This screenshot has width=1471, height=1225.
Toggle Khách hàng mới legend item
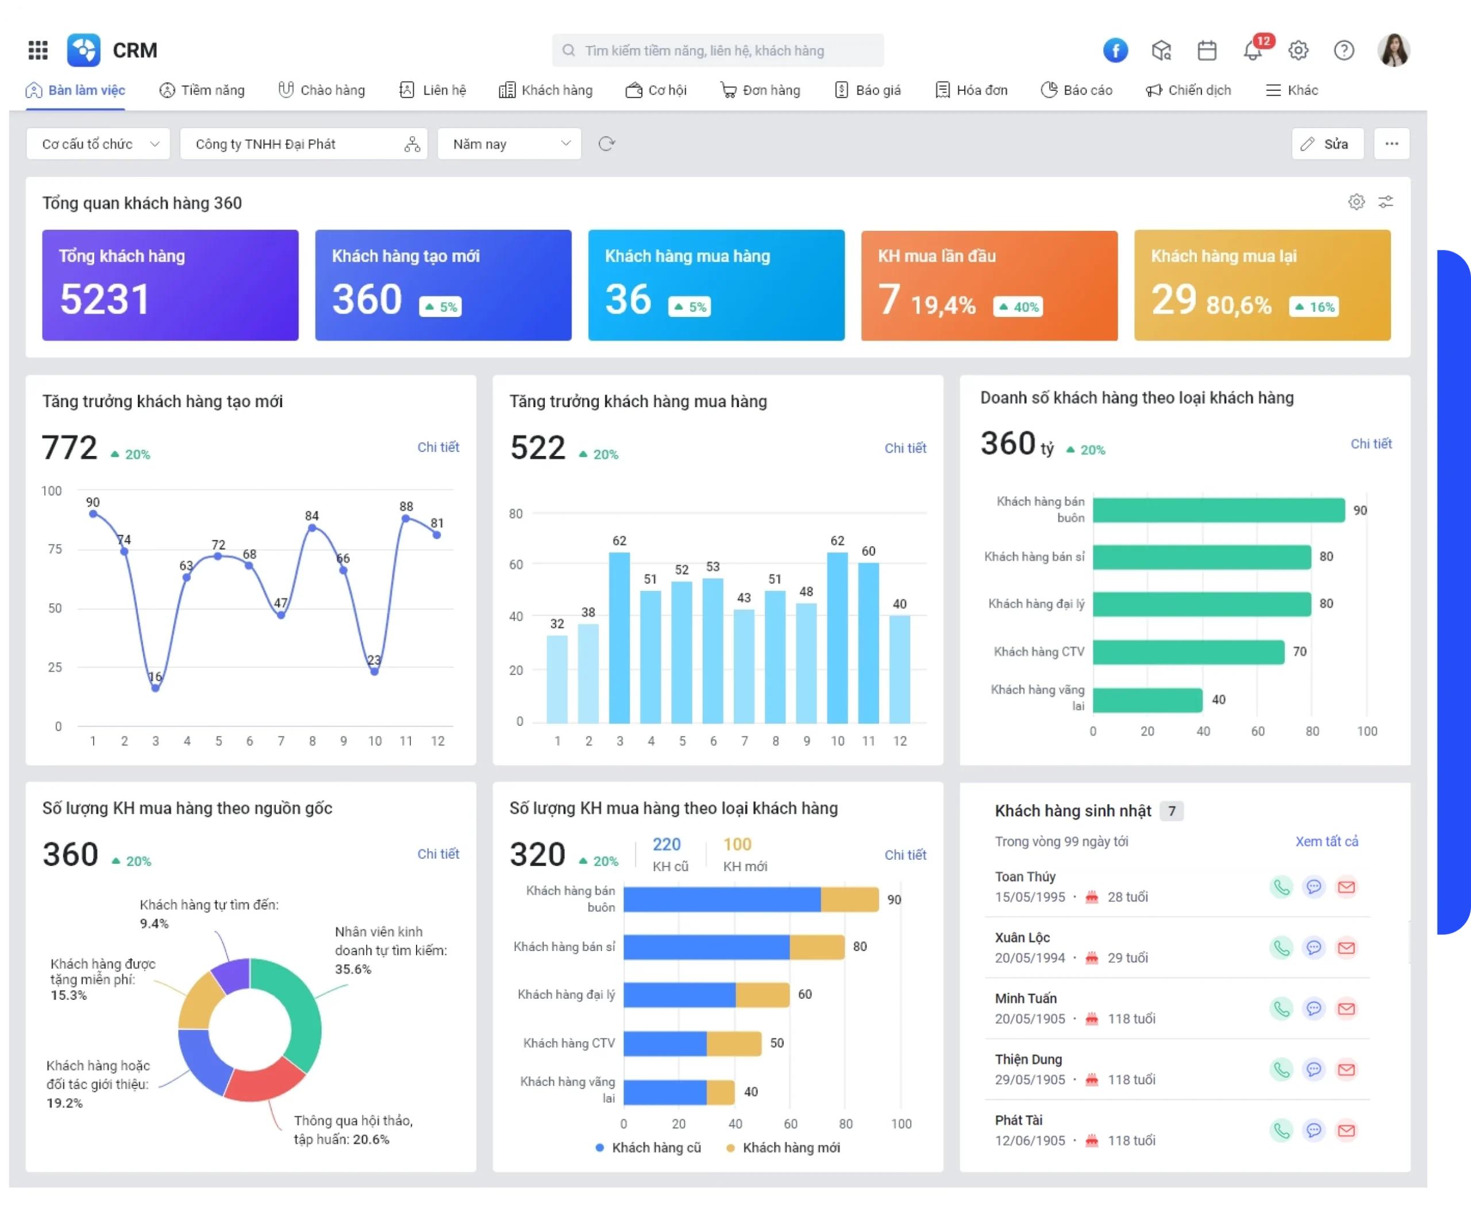783,1148
